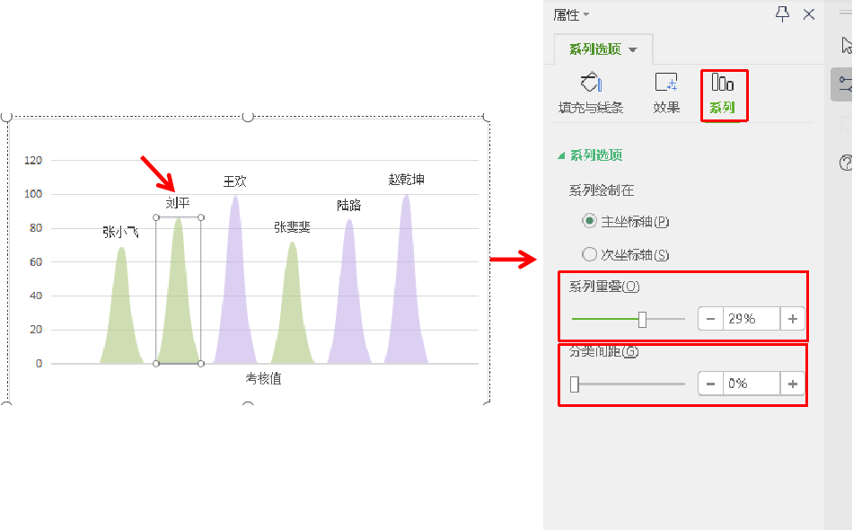Screen dimensions: 853x530
Task: Select the 张小飞 data label
Action: point(121,233)
